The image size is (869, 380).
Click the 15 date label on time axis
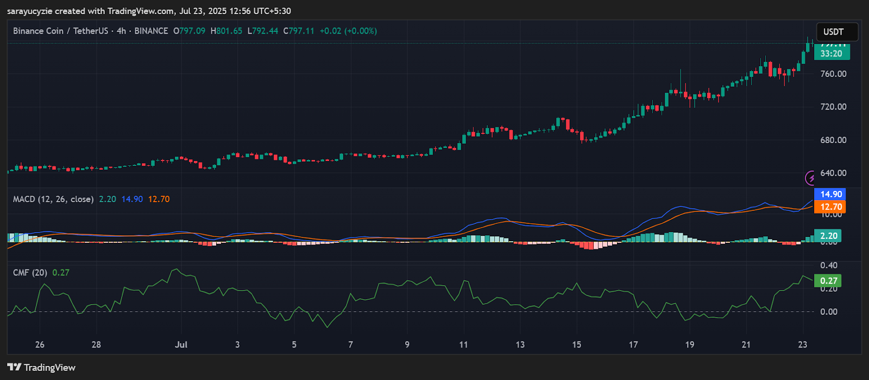pos(576,345)
